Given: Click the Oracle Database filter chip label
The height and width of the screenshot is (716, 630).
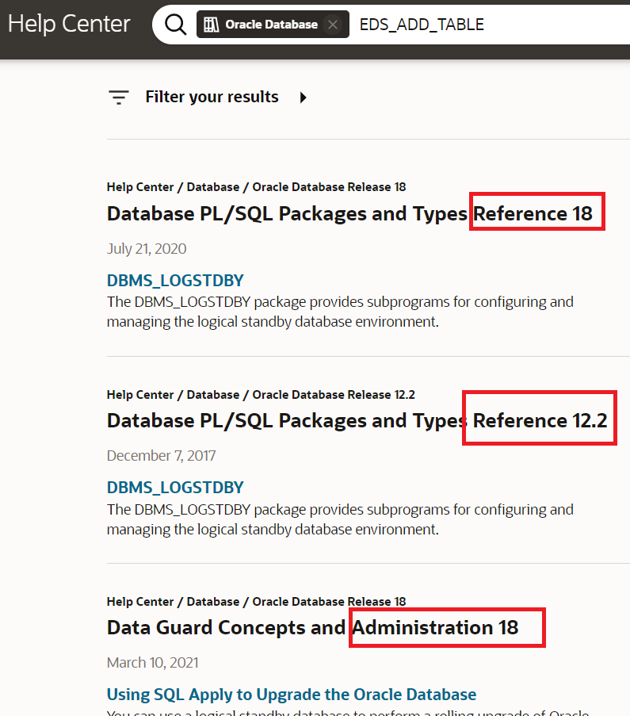Looking at the screenshot, I should 271,25.
